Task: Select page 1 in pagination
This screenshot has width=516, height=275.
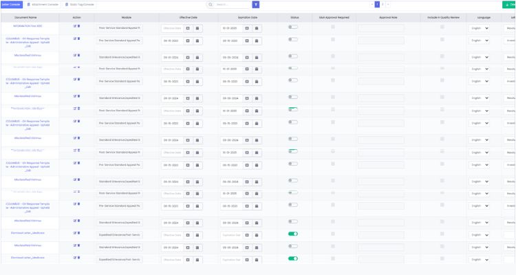Action: (377, 5)
